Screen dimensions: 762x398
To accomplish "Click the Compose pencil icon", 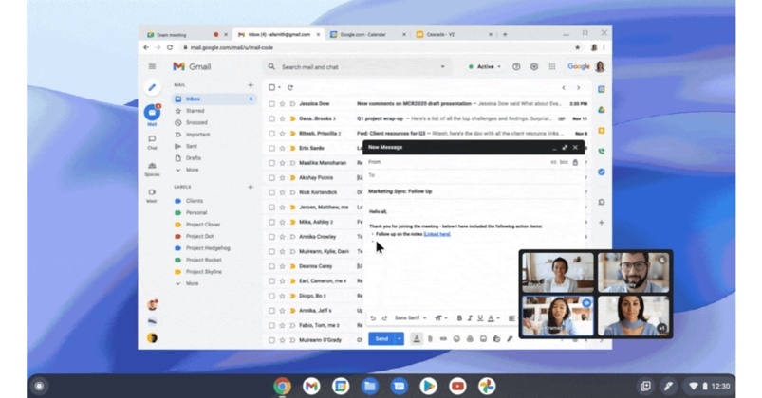I will tap(152, 88).
